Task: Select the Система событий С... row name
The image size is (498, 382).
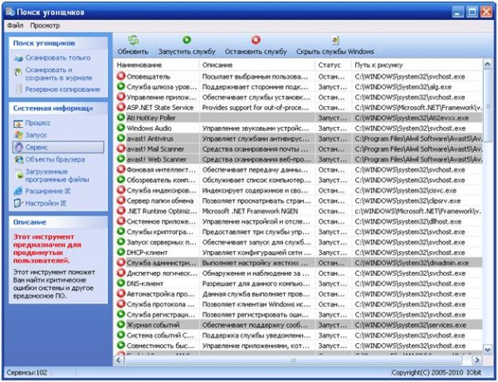Action: coord(160,335)
